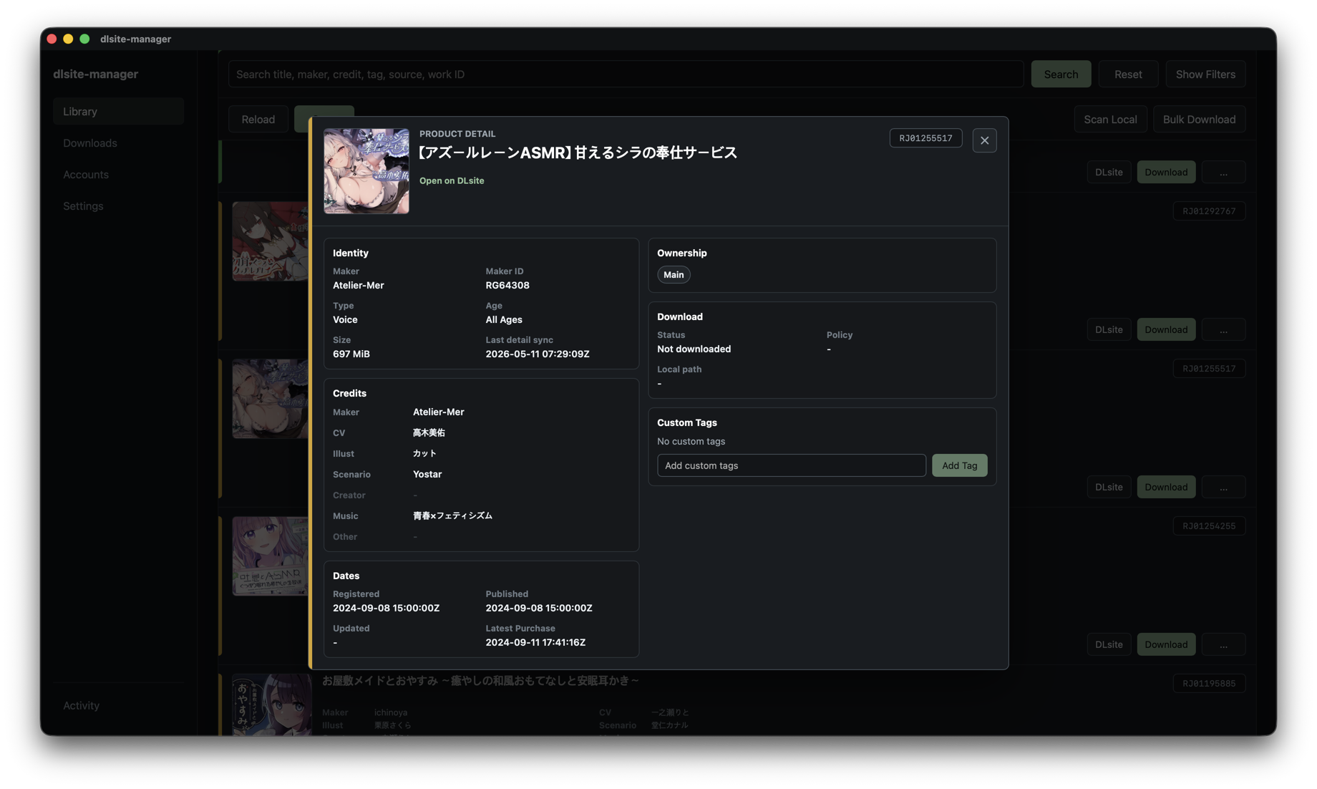Download the work below RJ01254255 badge
Screen dimensions: 1317x789
tap(1166, 644)
